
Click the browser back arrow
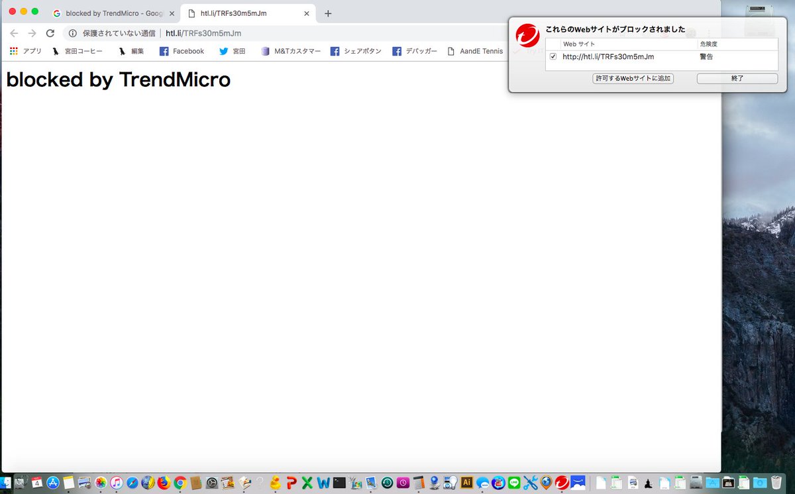(14, 33)
